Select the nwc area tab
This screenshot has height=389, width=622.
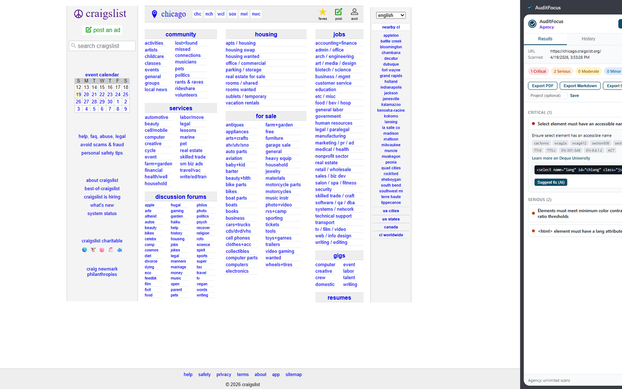point(256,14)
